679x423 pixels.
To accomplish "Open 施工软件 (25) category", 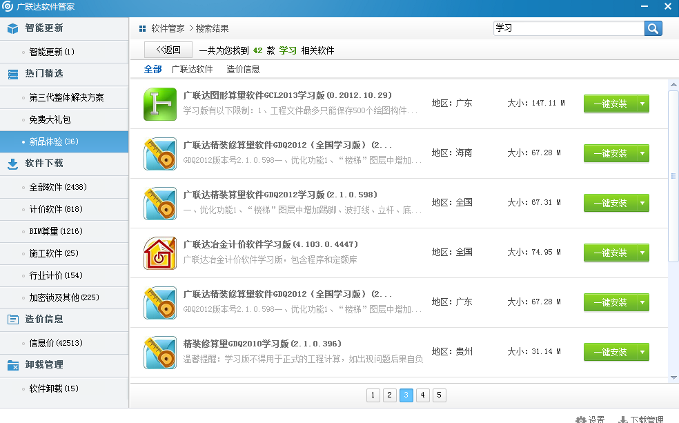I will (x=65, y=253).
